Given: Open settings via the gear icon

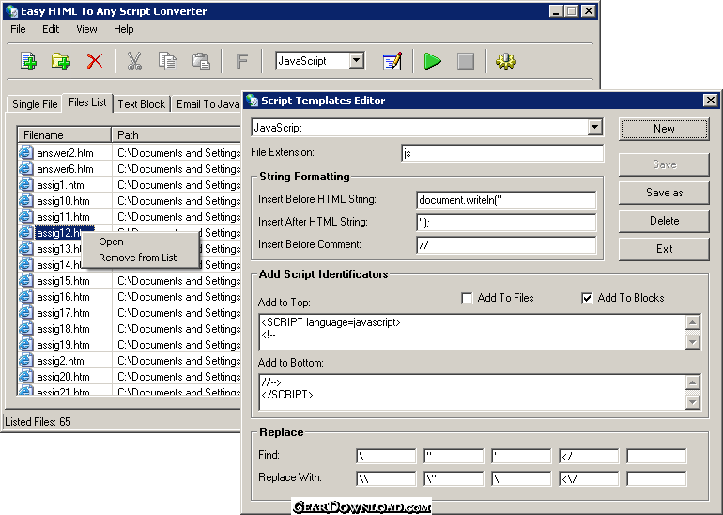Looking at the screenshot, I should pos(506,61).
